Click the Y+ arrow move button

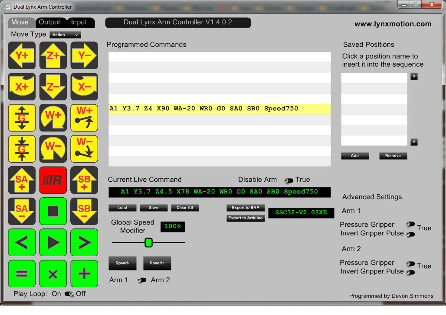pyautogui.click(x=22, y=55)
